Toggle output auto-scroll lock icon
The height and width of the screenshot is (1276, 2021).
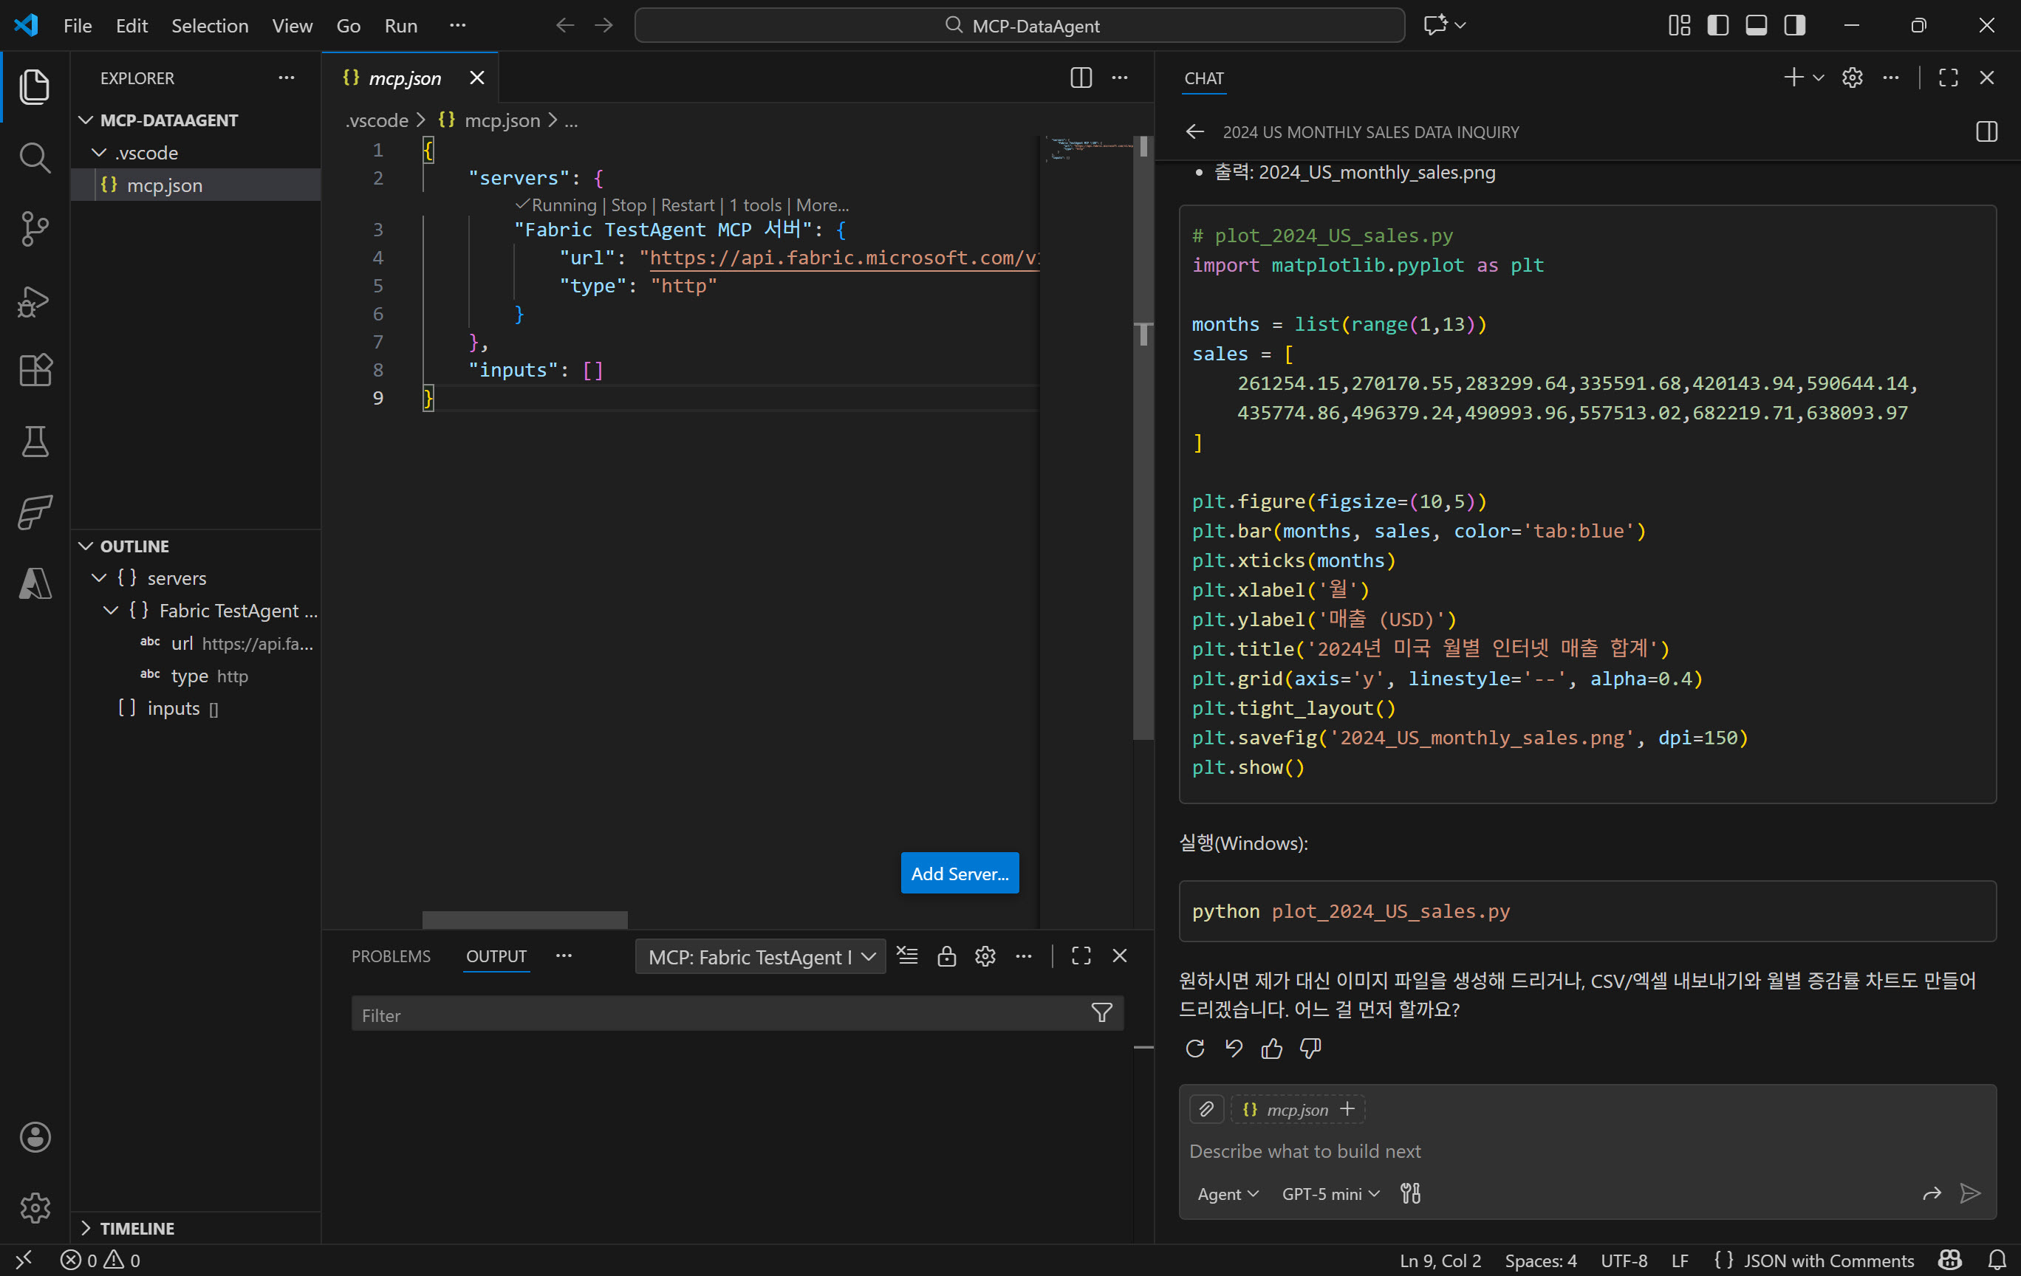point(947,956)
